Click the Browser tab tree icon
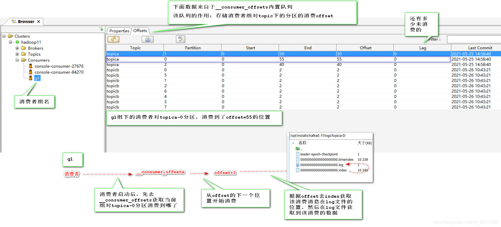The height and width of the screenshot is (227, 501). (14, 21)
